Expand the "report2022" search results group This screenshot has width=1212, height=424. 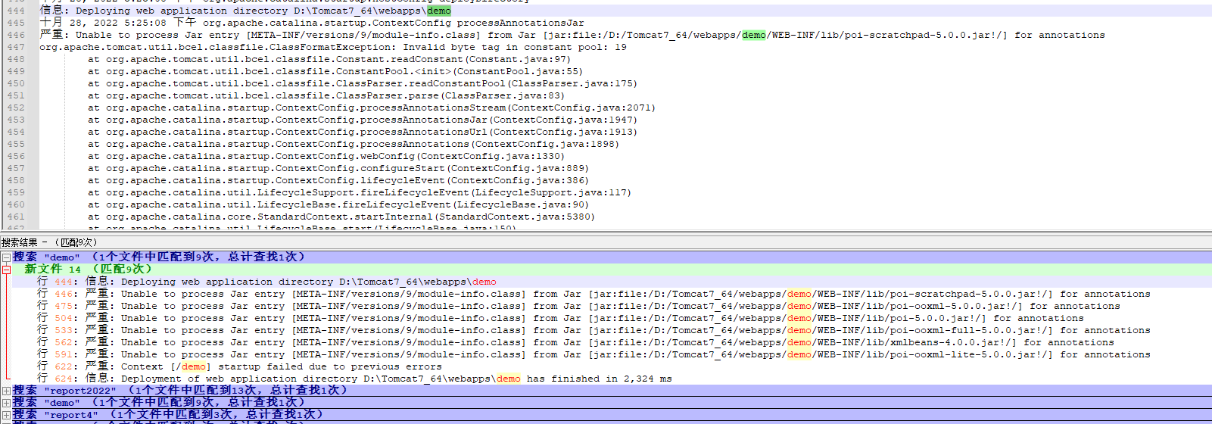tap(6, 391)
